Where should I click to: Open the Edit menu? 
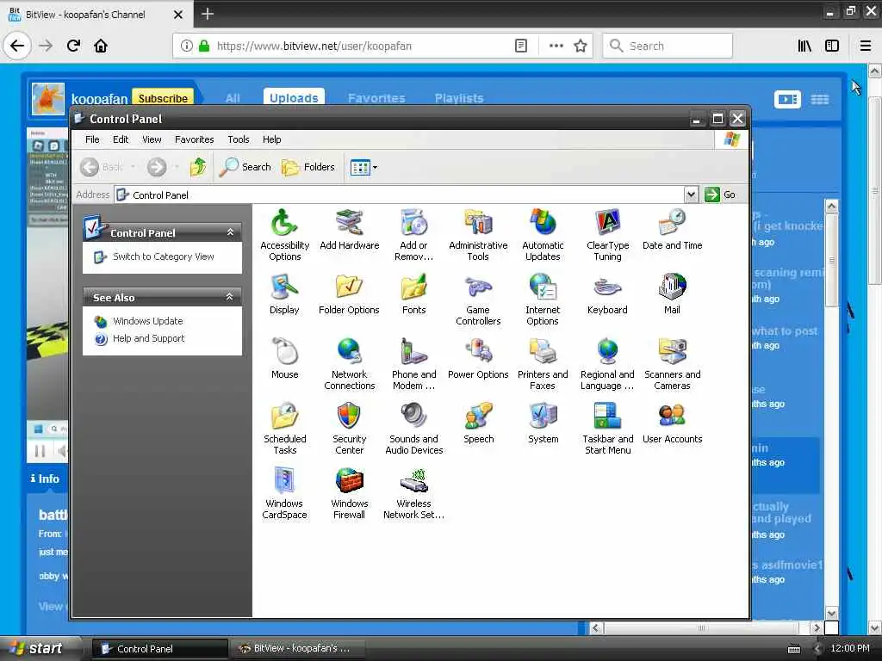click(121, 139)
